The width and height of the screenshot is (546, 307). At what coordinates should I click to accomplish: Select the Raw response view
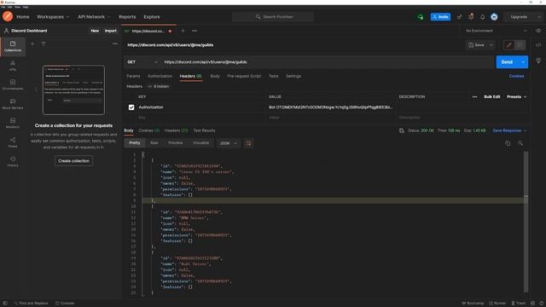tap(154, 143)
